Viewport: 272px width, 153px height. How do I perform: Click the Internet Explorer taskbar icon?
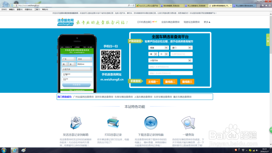click(14, 150)
